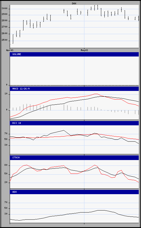
Task: Select the ADX panel header
Action: pos(74,192)
